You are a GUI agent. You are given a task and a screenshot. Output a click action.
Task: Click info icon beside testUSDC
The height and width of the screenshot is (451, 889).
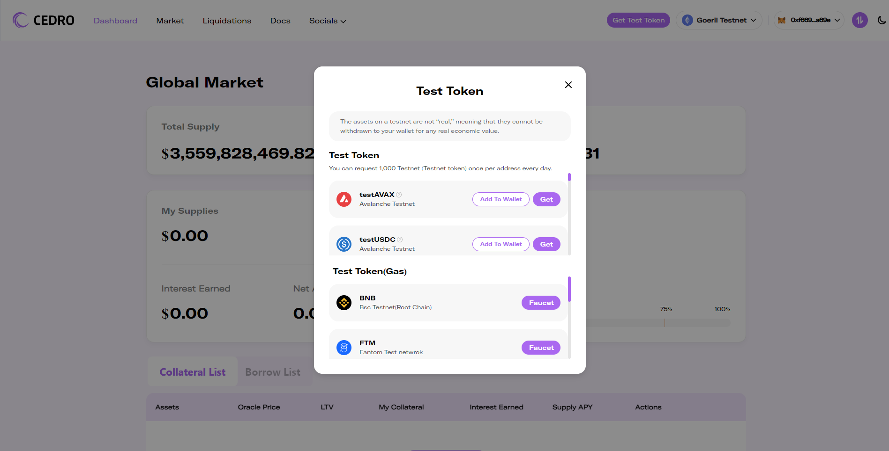[x=400, y=240]
